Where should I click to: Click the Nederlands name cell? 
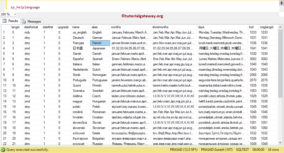tap(80, 70)
